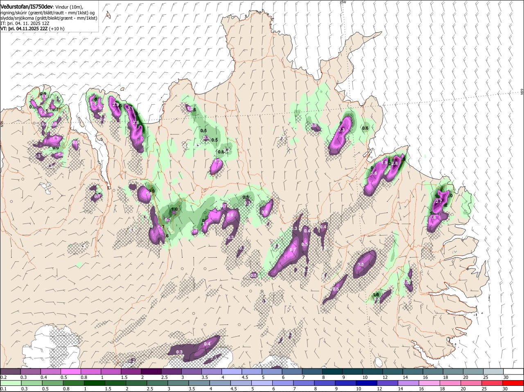Pick the pink 18 swatch in lower legend row

[450, 383]
